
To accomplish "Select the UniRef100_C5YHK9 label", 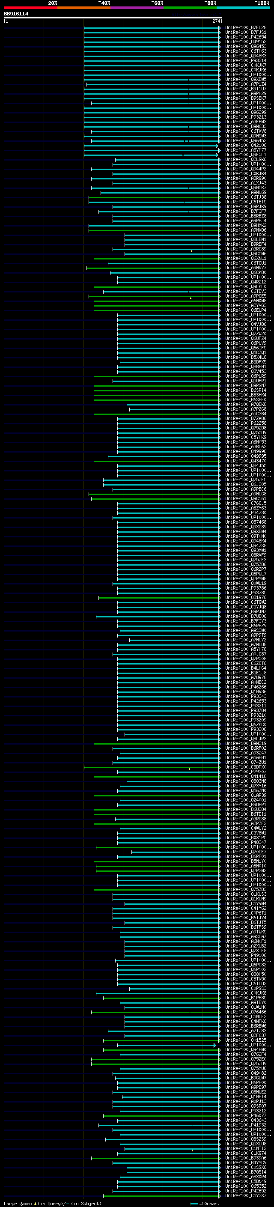I will (x=246, y=437).
